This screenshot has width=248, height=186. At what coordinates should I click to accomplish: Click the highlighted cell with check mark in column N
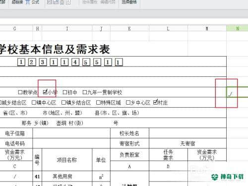click(x=237, y=92)
